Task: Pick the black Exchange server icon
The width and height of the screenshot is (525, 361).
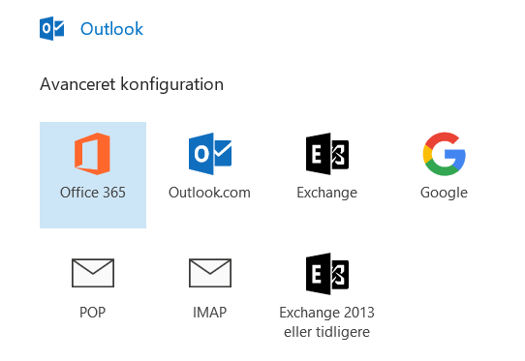Action: coord(327,154)
